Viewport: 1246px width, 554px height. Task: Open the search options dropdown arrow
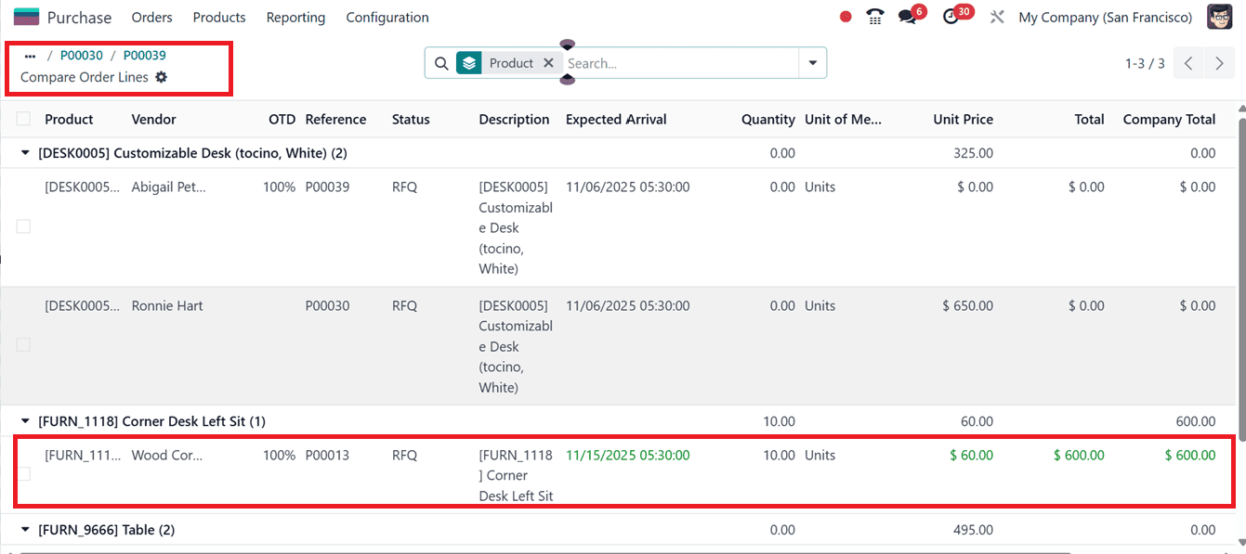[812, 62]
